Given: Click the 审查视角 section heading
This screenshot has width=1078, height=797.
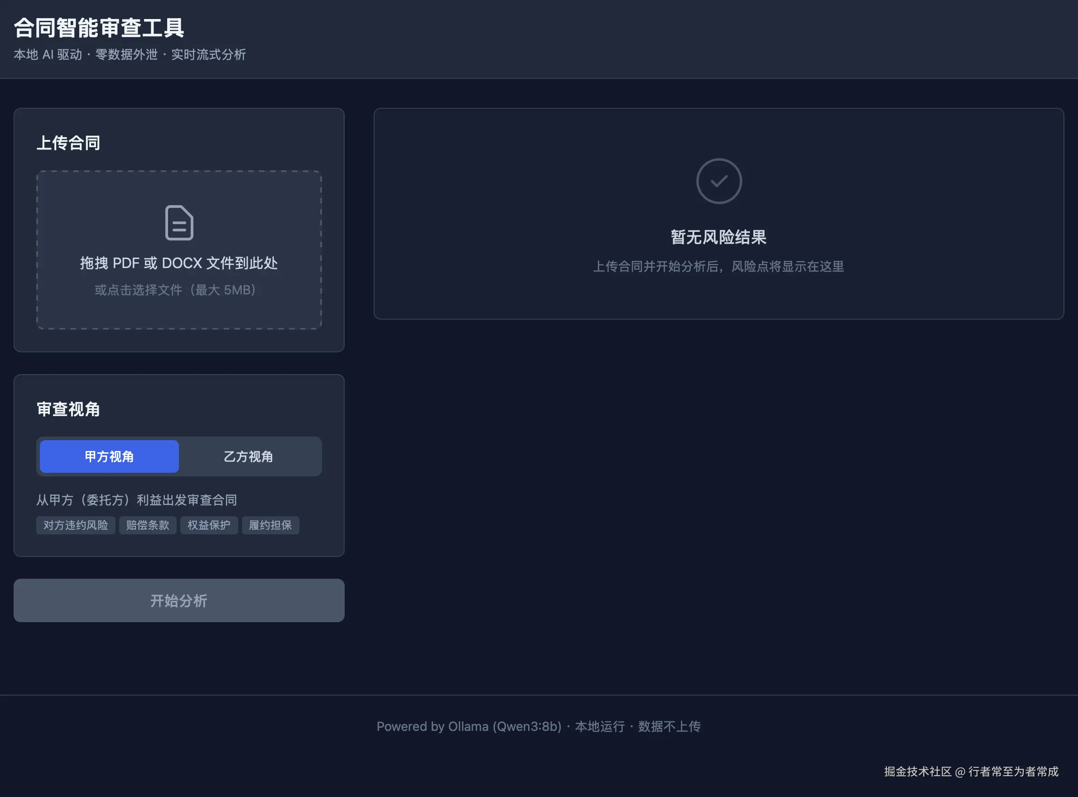Looking at the screenshot, I should coord(68,409).
